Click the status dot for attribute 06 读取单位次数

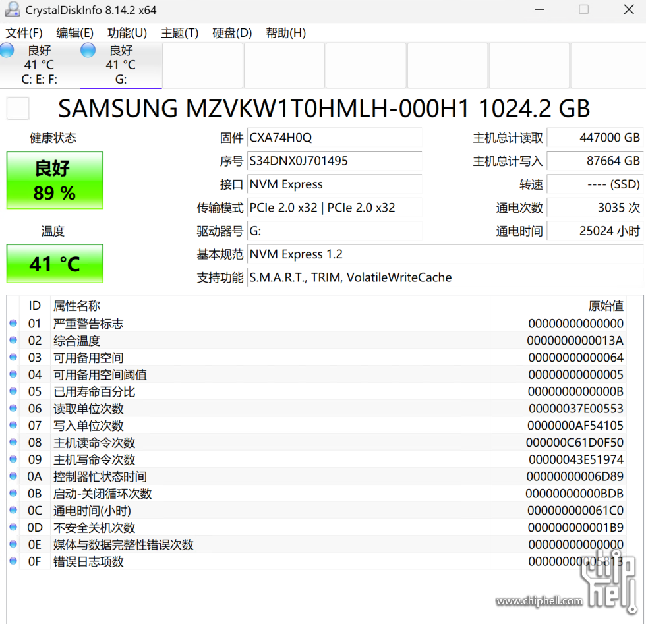(13, 408)
